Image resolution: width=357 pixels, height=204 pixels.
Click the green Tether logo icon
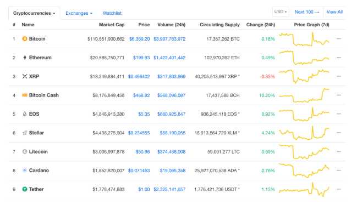click(x=25, y=189)
